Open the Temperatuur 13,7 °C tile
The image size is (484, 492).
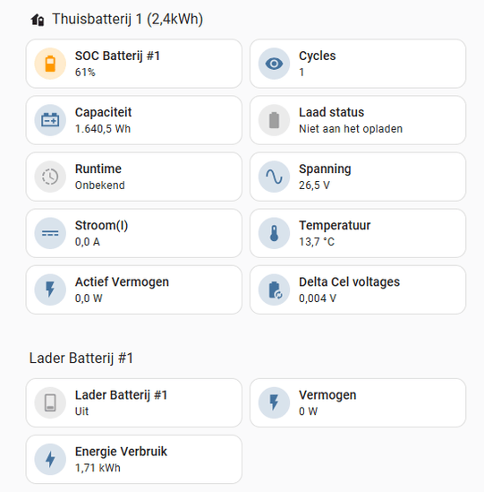358,233
